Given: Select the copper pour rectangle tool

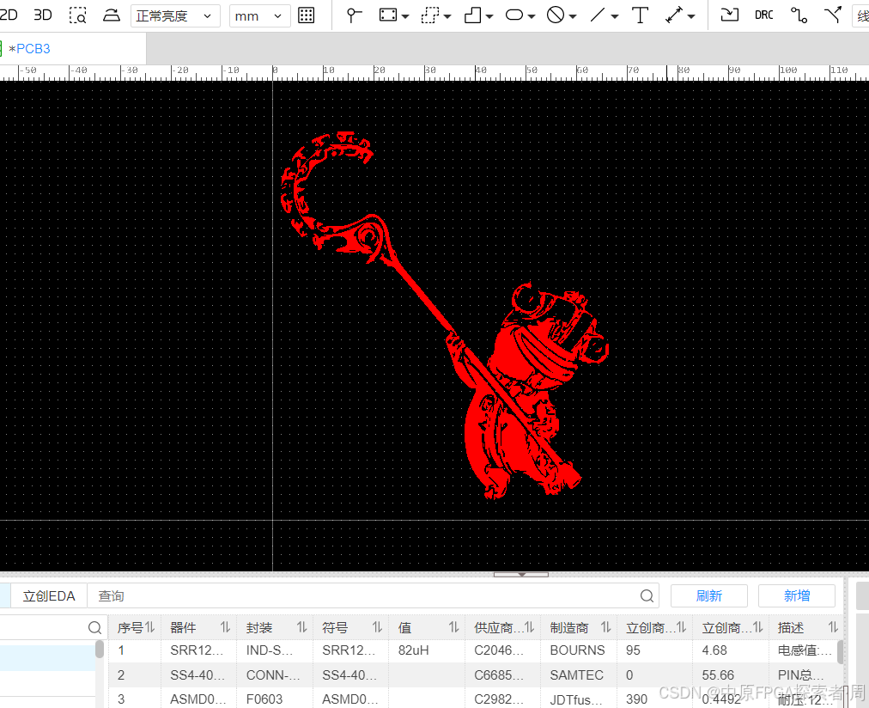Looking at the screenshot, I should coord(388,15).
